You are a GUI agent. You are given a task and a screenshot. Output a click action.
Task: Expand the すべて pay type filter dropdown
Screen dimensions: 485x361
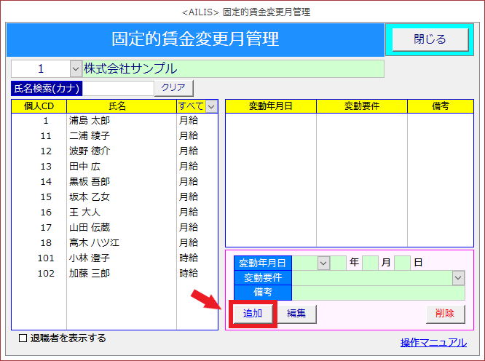(x=211, y=106)
